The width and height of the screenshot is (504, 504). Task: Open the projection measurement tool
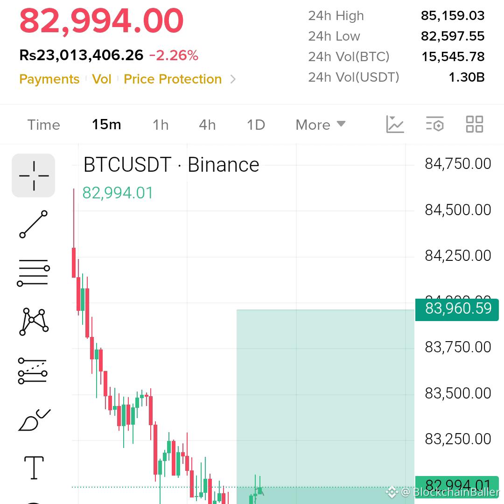click(x=33, y=371)
